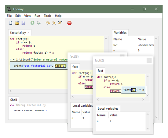168x138 pixels.
Task: Open the Run menu
Action: point(37,16)
